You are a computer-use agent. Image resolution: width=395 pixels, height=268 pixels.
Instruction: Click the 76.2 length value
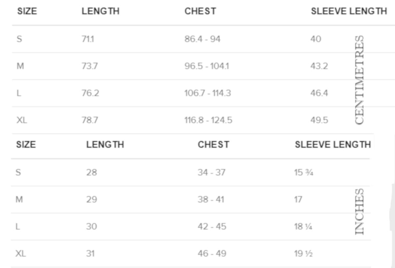point(90,93)
